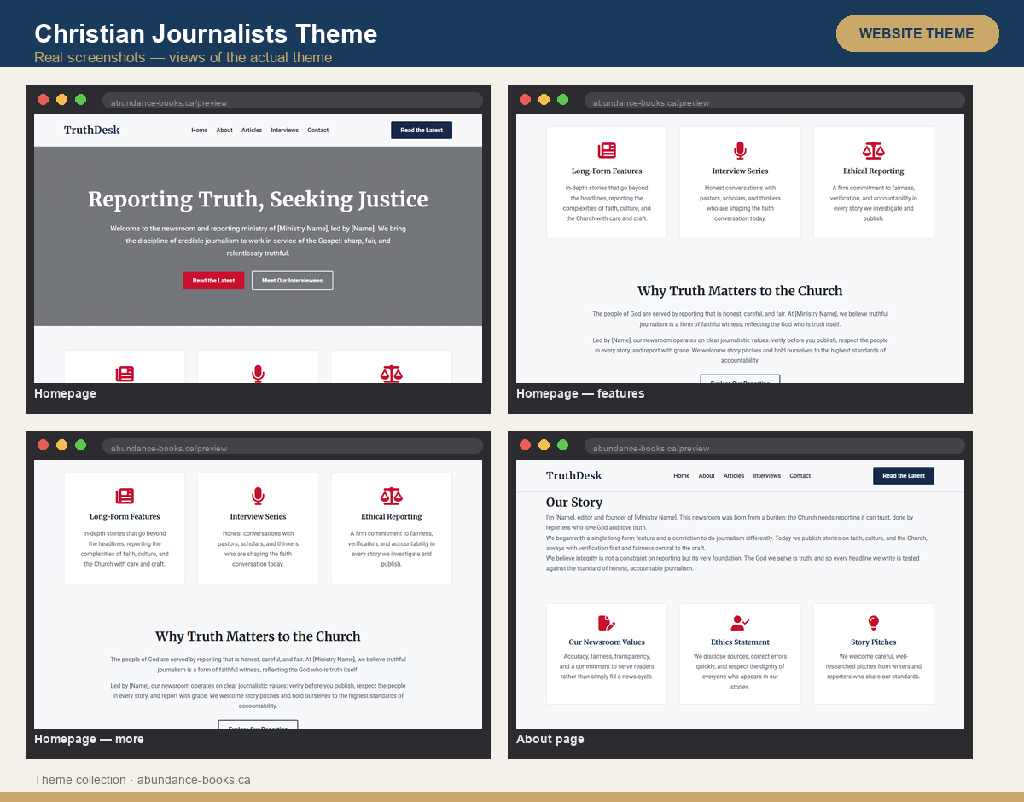Screen dimensions: 1024x802
Task: Click the green window dot of Homepage window
Action: 80,100
